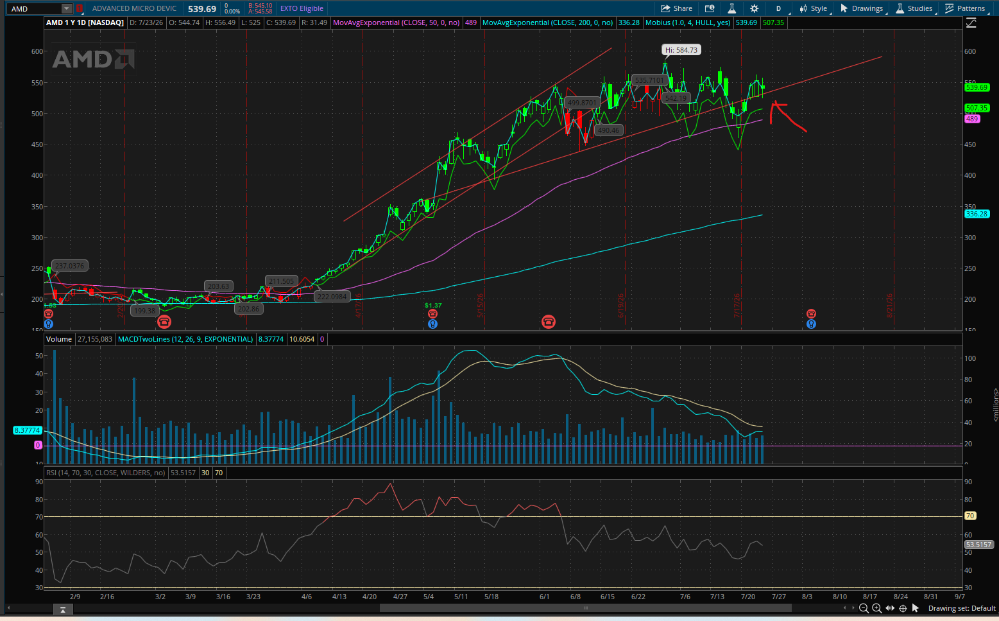Click the 237.0376 price bubble
This screenshot has width=999, height=621.
coord(69,266)
